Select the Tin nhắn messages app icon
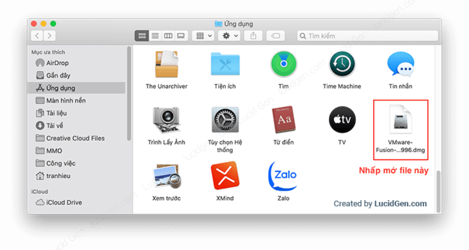Image resolution: width=469 pixels, height=250 pixels. click(x=401, y=64)
